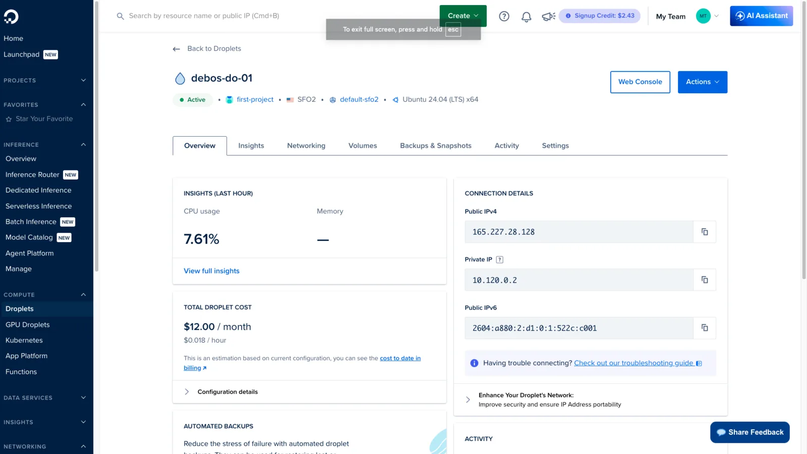Click the Ubuntu distribution icon

pyautogui.click(x=395, y=100)
